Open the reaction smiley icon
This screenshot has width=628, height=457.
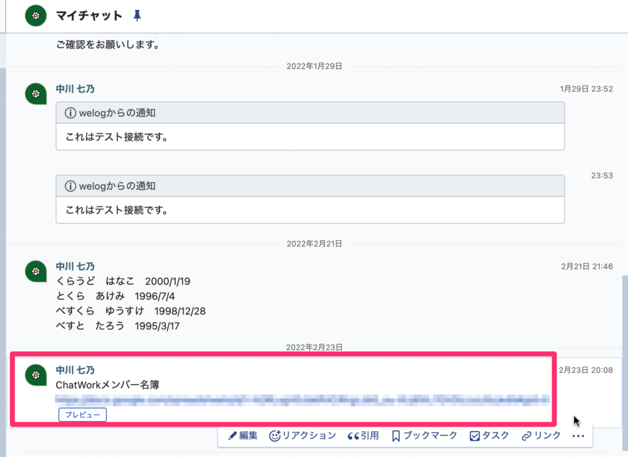coord(276,435)
